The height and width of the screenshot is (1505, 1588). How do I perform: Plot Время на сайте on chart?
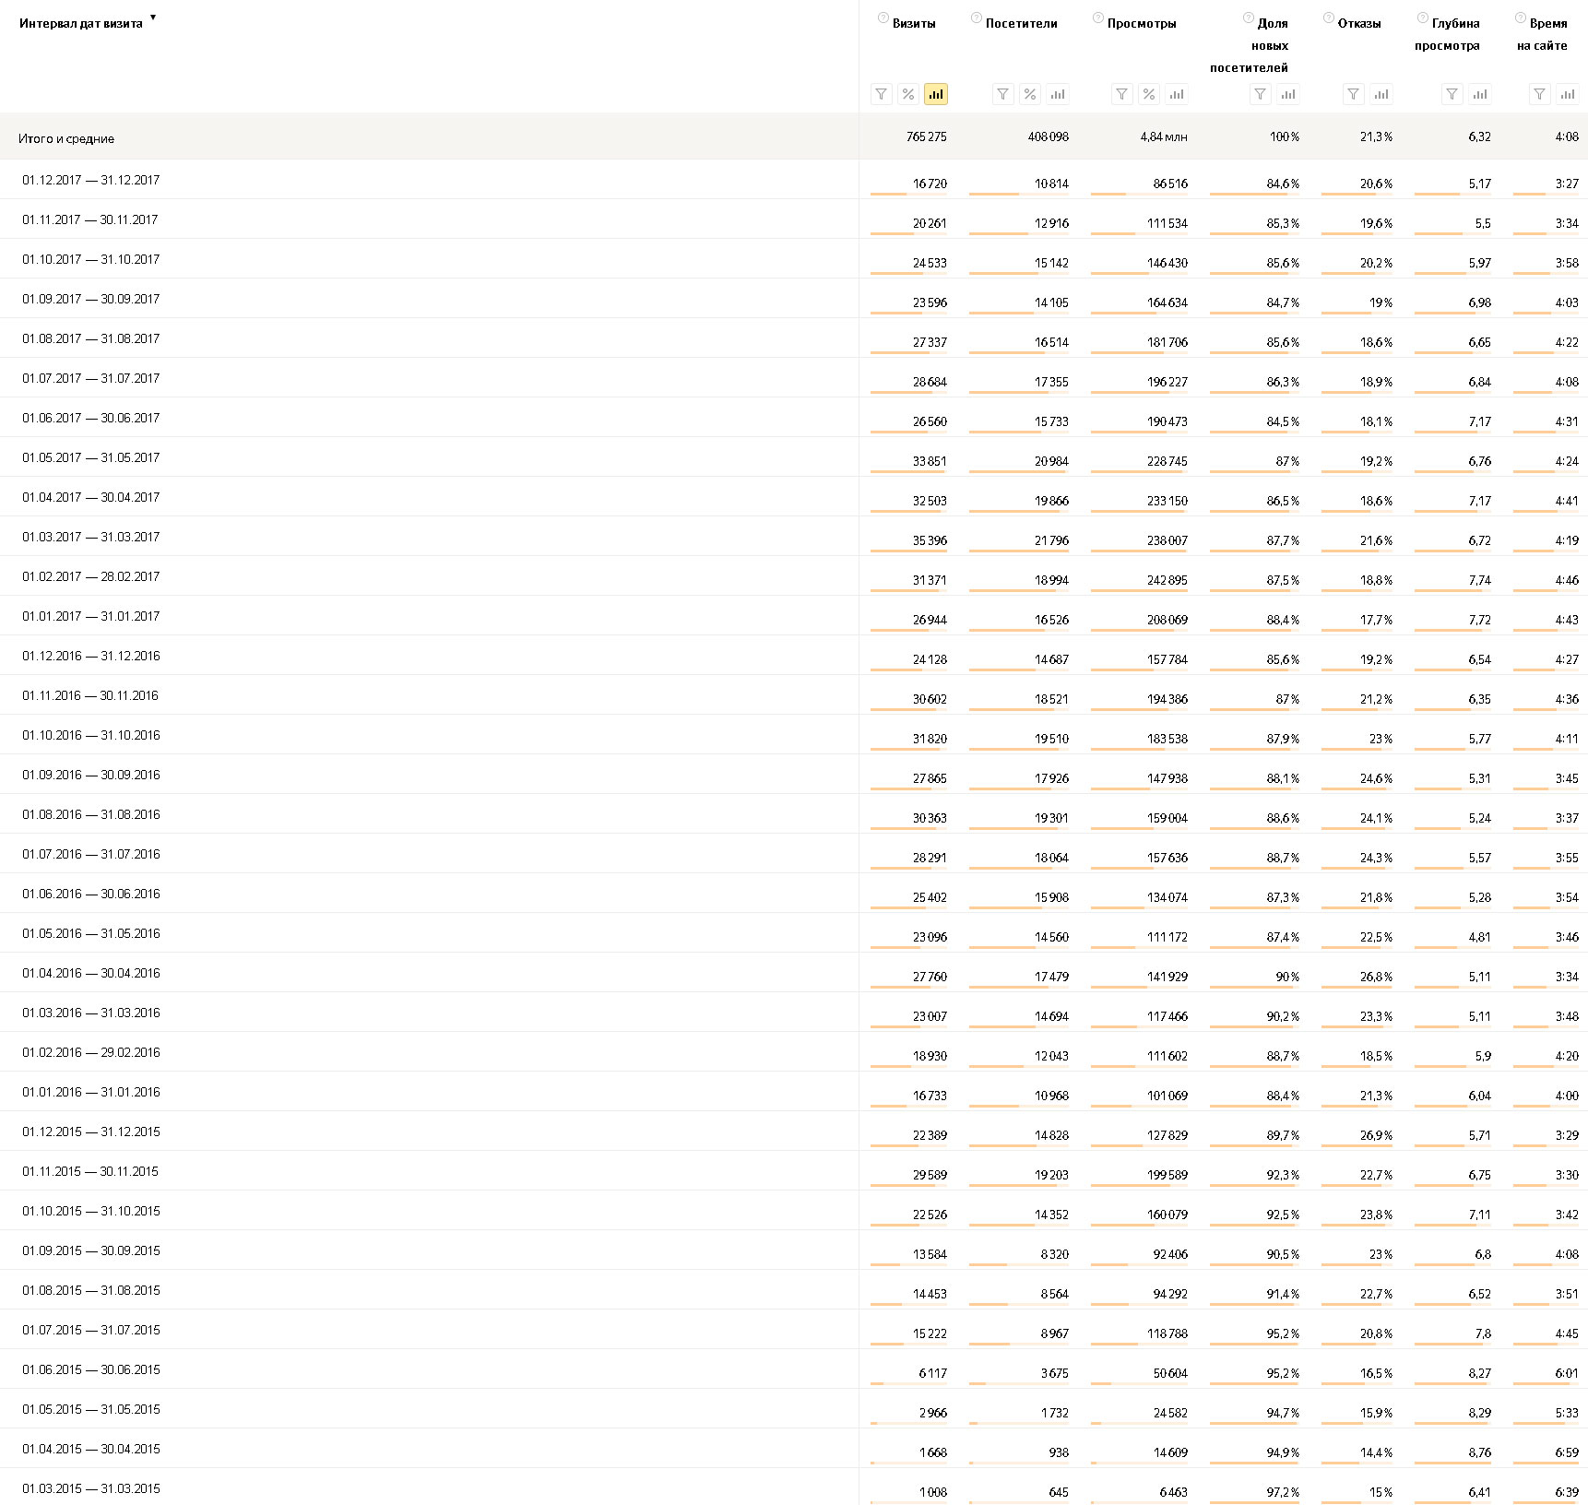(1568, 94)
